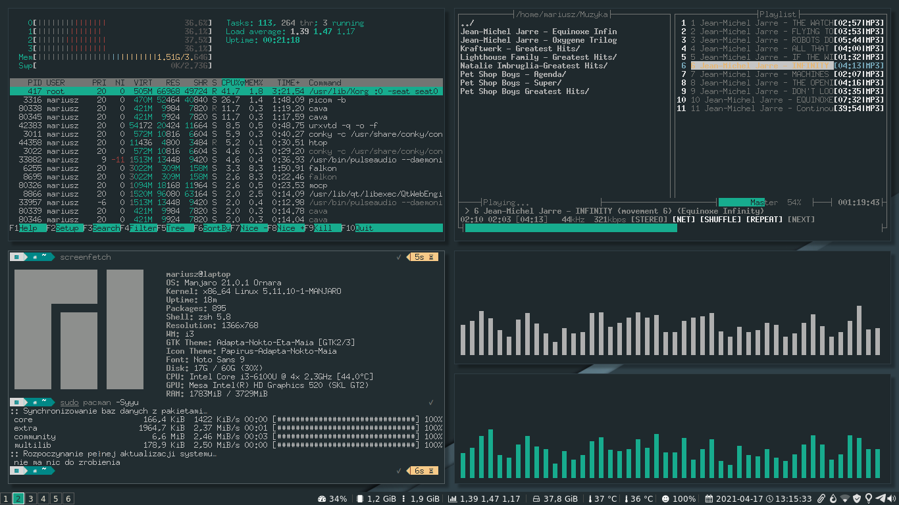Switch to workspace 6 in the i3 bar
Screen dimensions: 899x505
(x=68, y=499)
